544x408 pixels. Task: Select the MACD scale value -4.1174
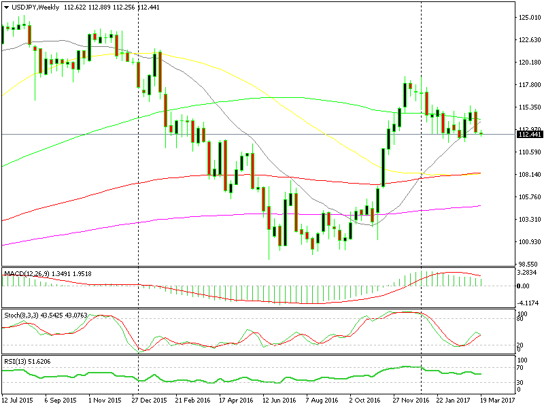(x=528, y=303)
